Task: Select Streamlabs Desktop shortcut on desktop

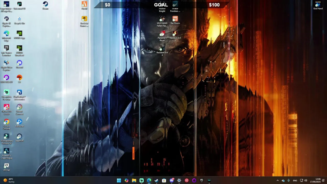Action: [6, 95]
